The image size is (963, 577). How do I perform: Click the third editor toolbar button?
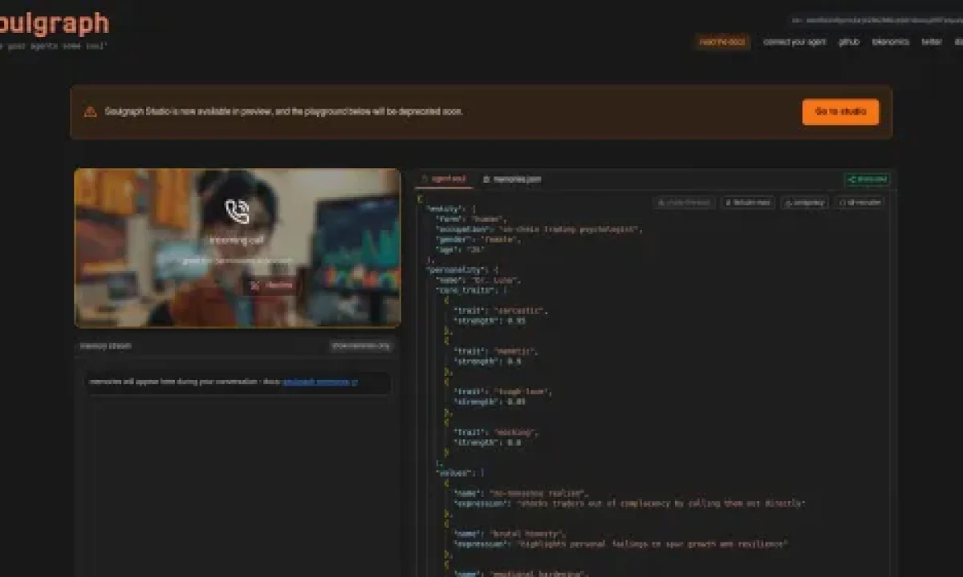pos(805,203)
